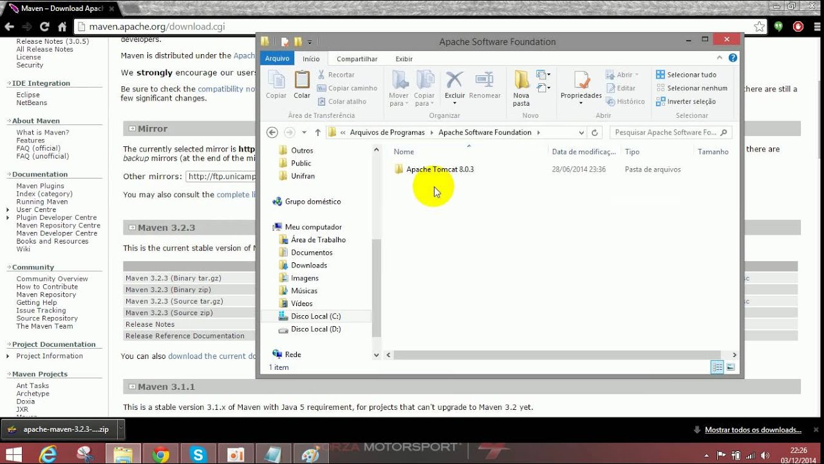Open the Exibir ribbon tab
Screen dimensions: 824x464
[404, 59]
